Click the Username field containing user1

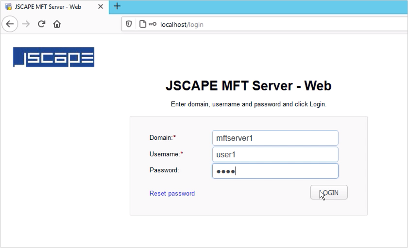(x=275, y=154)
